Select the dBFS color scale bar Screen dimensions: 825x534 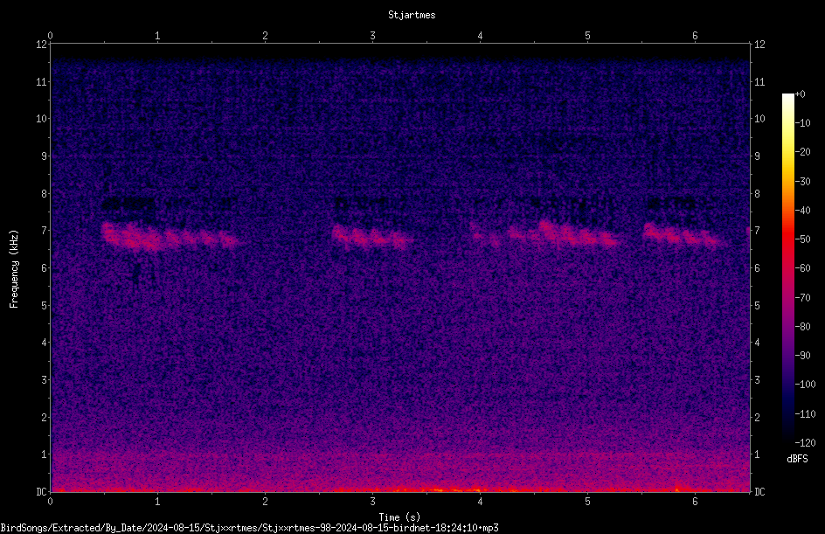(787, 267)
